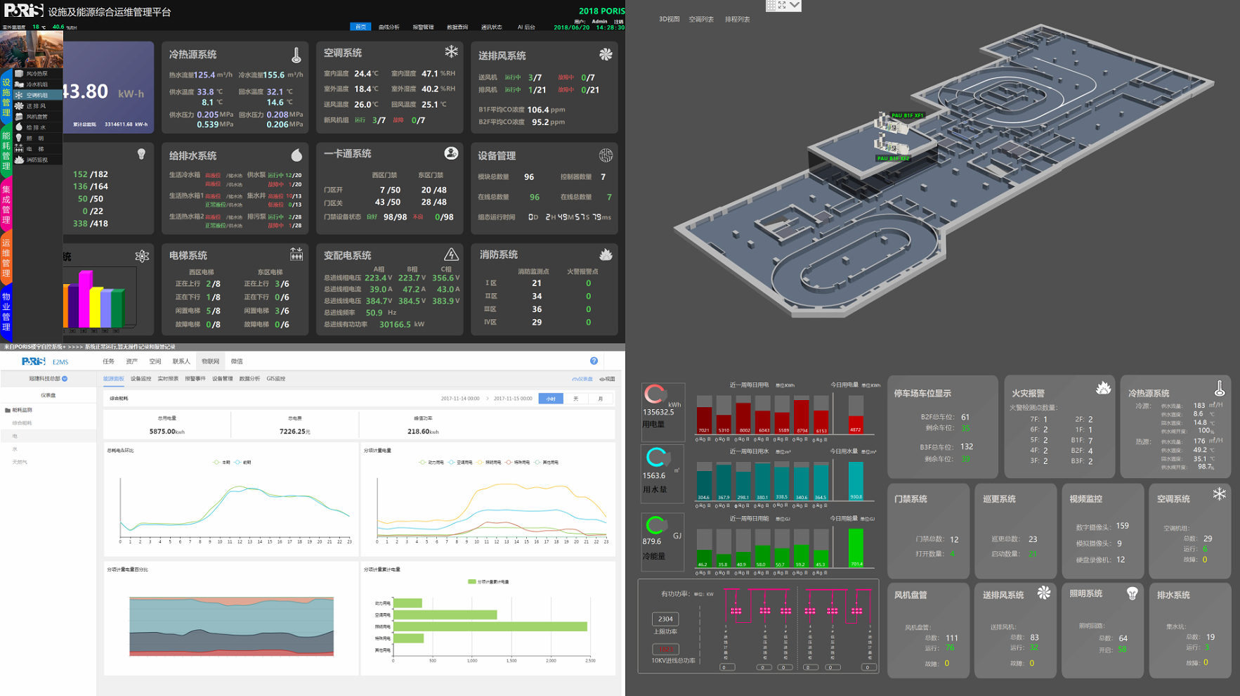Click thermometer icon in lower-right 冷热源系统 panel
The height and width of the screenshot is (696, 1240).
[x=1220, y=387]
